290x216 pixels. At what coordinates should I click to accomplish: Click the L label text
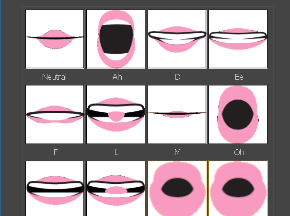[116, 152]
